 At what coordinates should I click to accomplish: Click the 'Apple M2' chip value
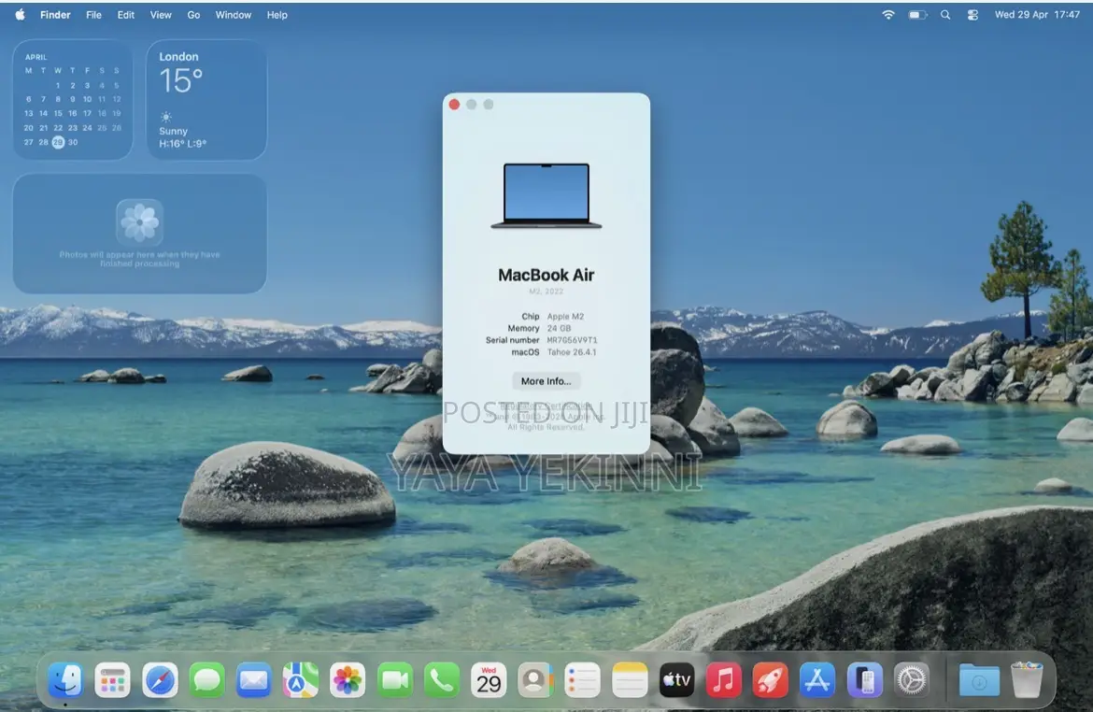click(x=565, y=317)
